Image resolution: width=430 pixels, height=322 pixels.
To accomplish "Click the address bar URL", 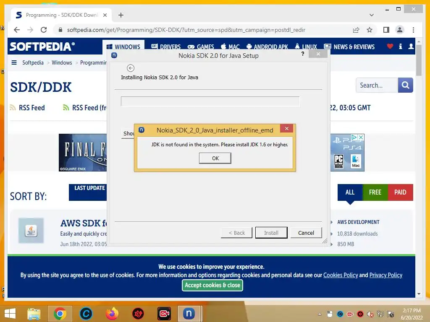I will point(186,30).
